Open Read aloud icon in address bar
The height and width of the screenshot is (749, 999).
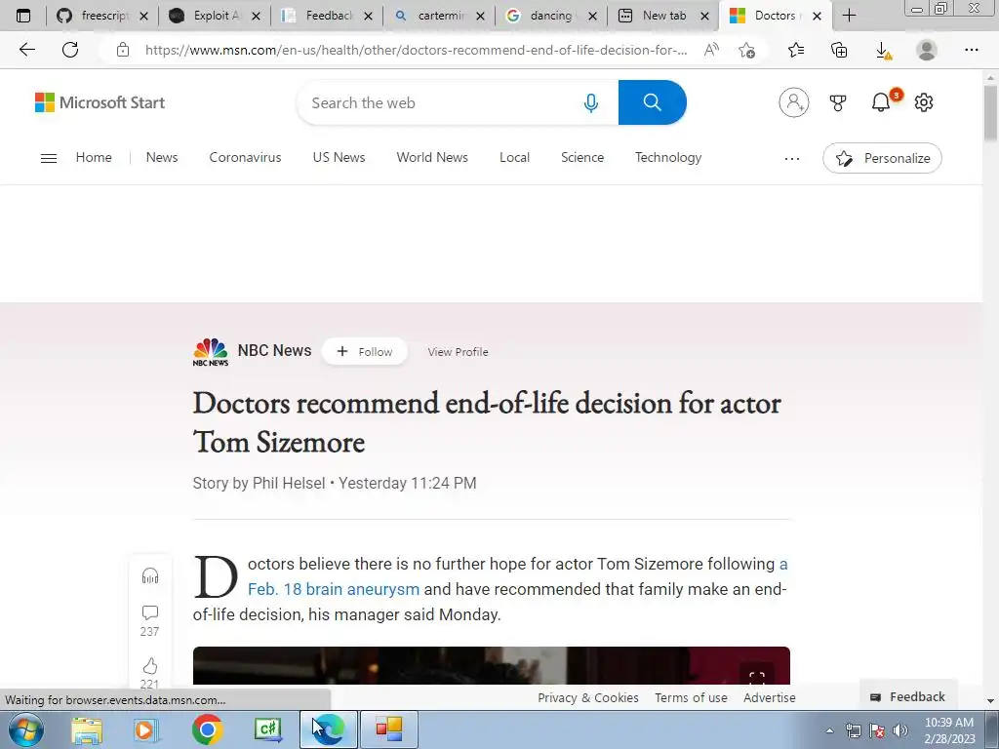pyautogui.click(x=711, y=50)
